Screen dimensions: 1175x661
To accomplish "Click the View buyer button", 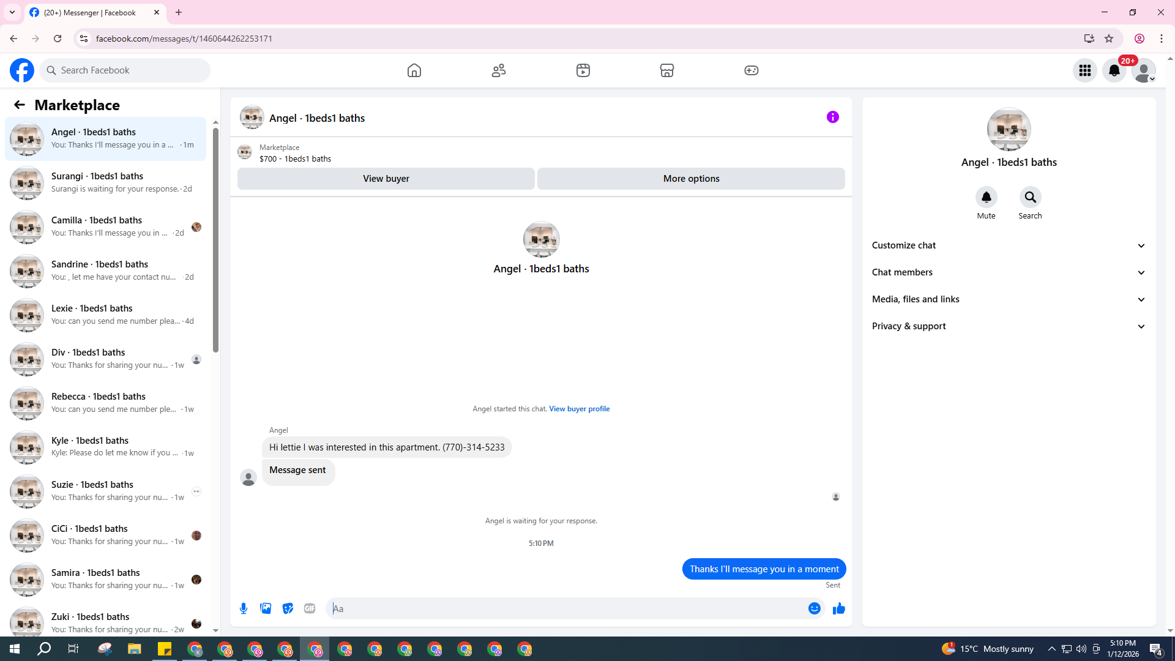I will [x=386, y=179].
